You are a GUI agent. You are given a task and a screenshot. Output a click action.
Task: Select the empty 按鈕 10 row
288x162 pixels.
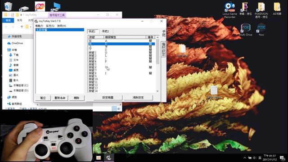(x=121, y=79)
